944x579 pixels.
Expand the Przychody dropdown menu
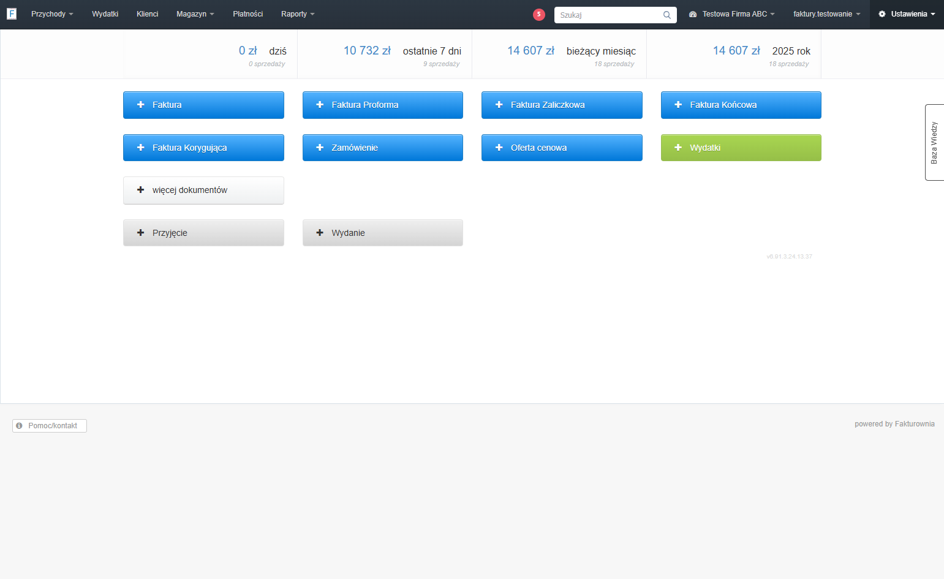(x=52, y=14)
